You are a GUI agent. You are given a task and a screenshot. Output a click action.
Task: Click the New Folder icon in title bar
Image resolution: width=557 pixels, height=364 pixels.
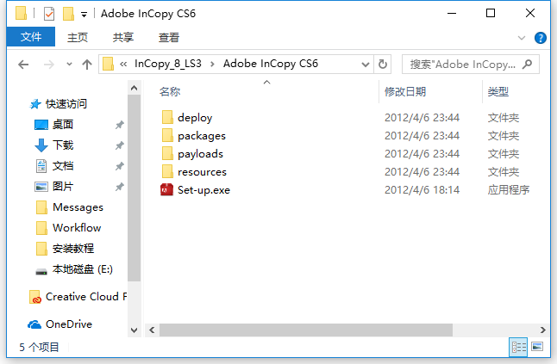[68, 14]
